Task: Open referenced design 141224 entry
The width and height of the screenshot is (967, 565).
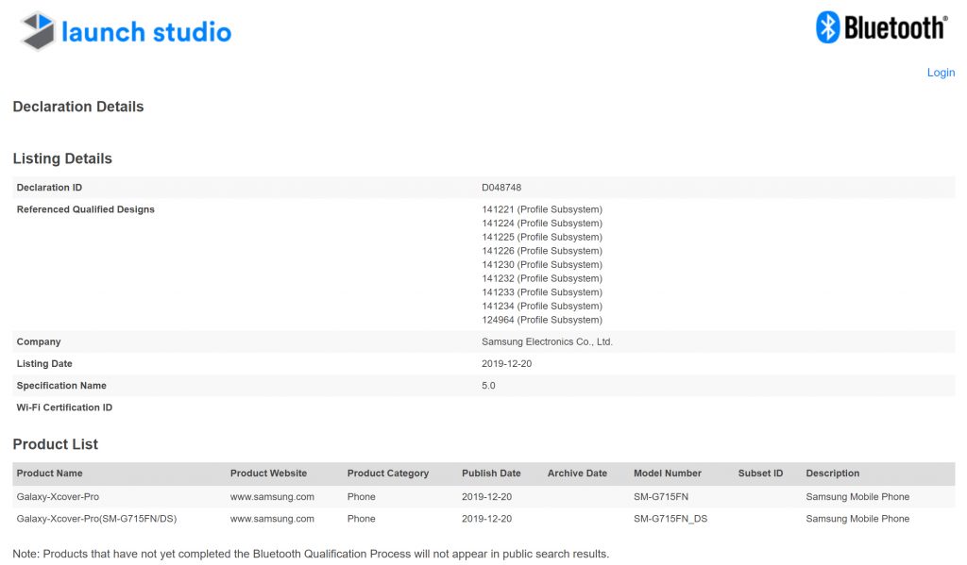Action: click(541, 224)
